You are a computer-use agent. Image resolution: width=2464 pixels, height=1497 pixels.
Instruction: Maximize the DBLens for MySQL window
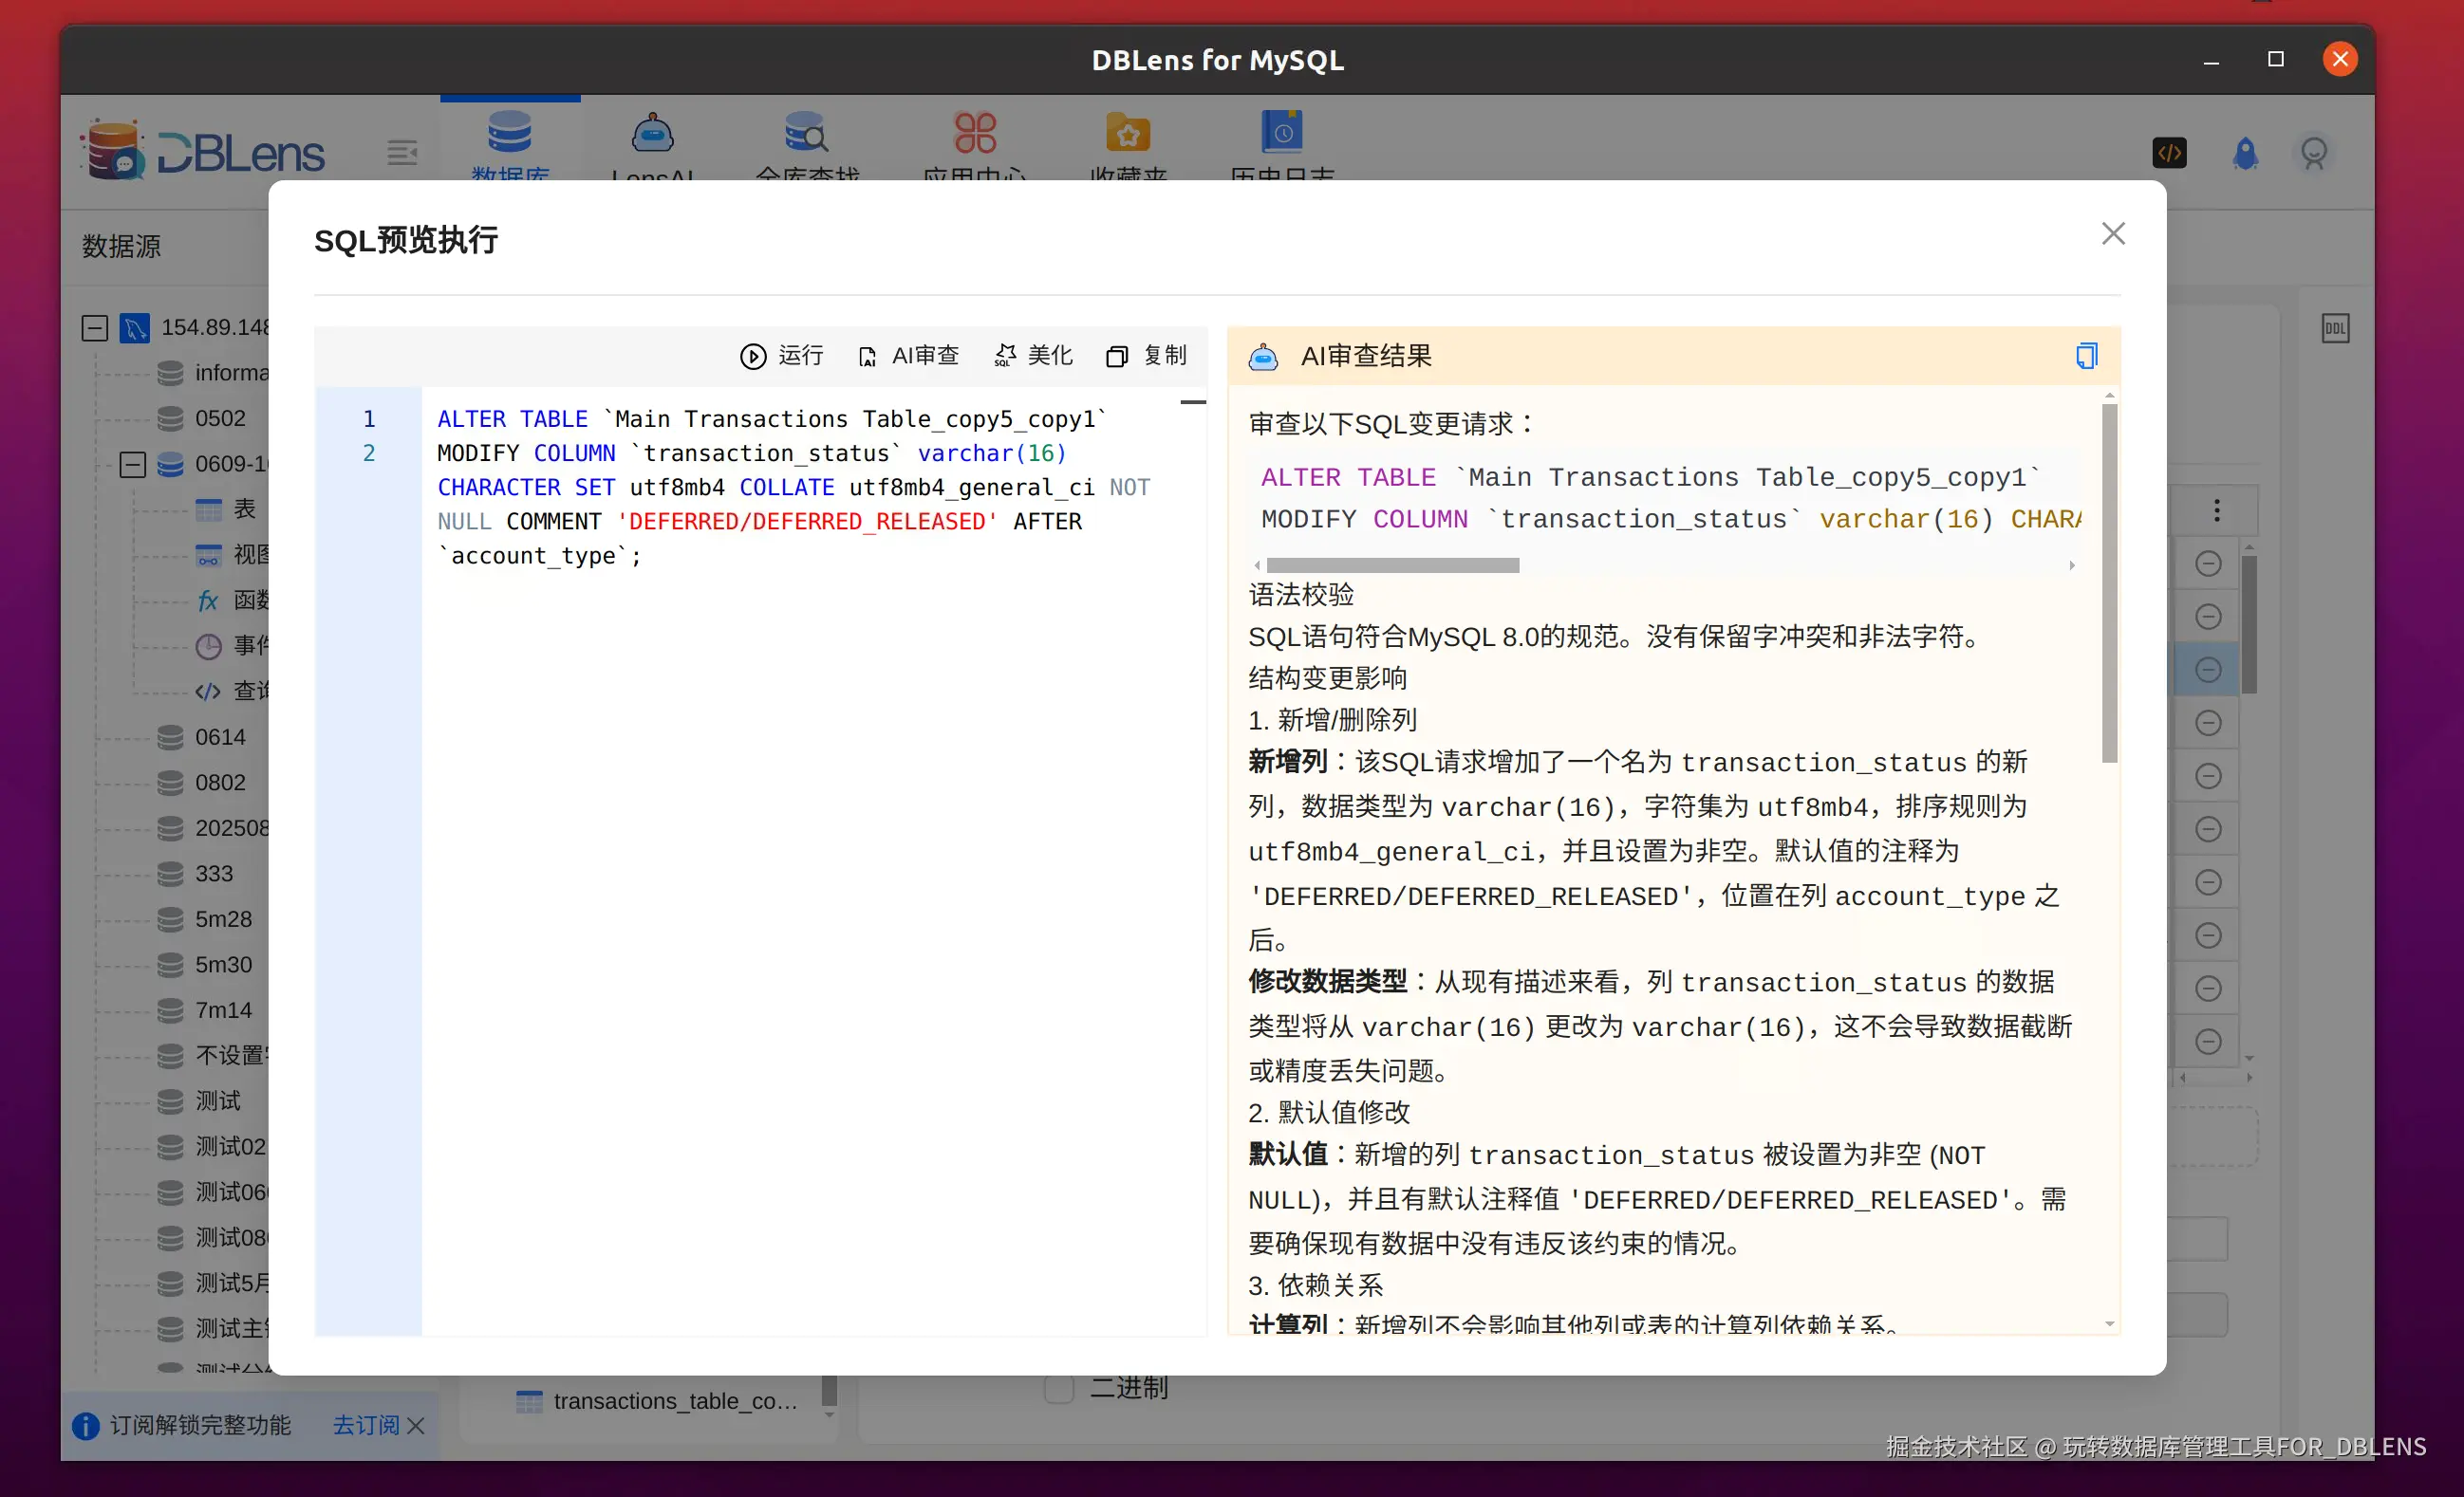coord(2276,59)
